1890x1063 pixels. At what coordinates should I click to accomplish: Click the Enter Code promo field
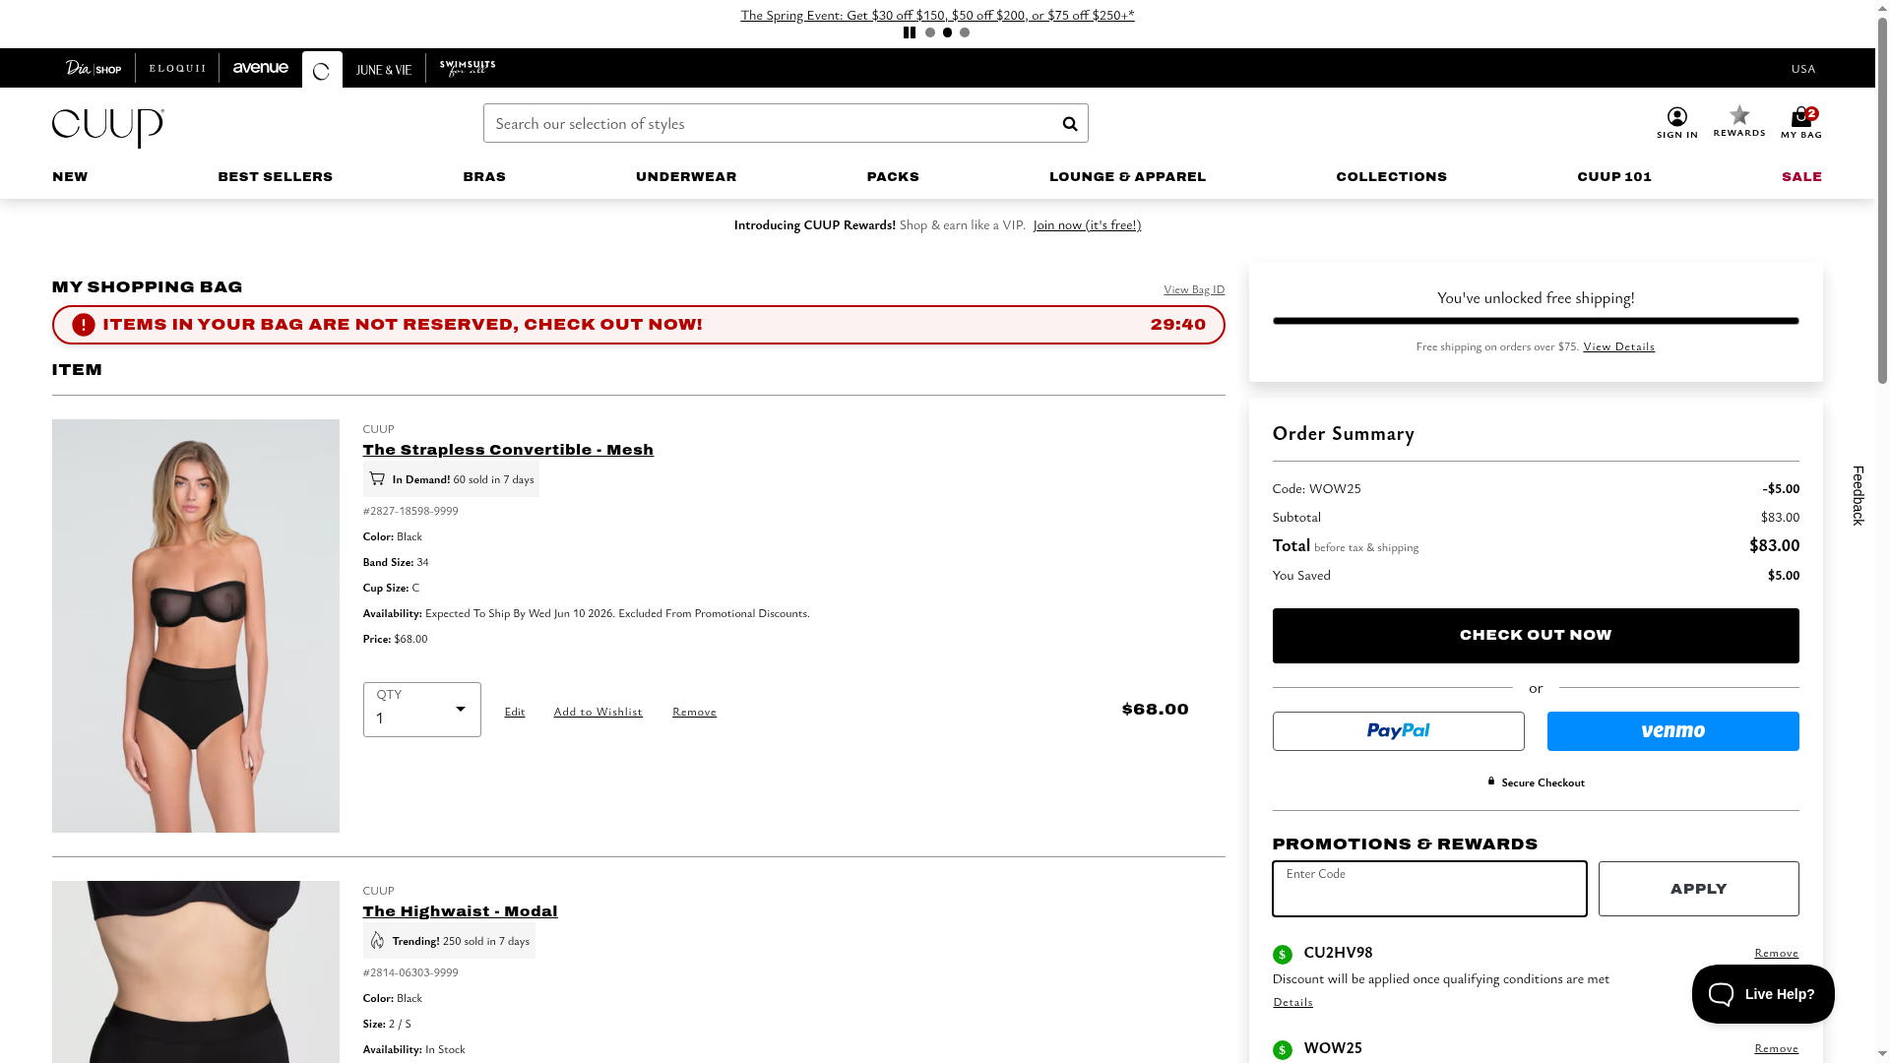pos(1428,889)
